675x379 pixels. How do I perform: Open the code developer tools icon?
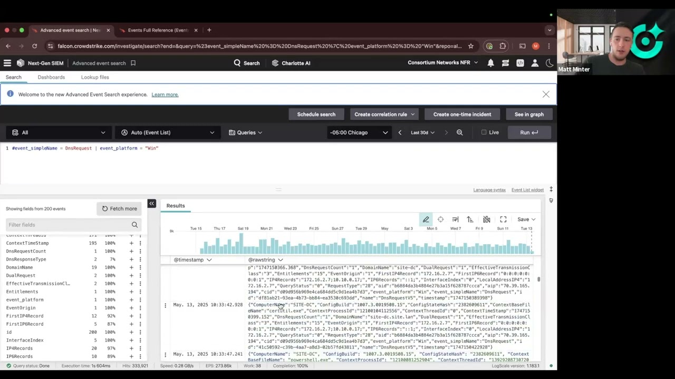[520, 63]
